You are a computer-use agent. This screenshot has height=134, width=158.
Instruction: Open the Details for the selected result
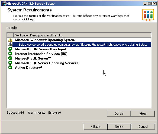(x=119, y=114)
